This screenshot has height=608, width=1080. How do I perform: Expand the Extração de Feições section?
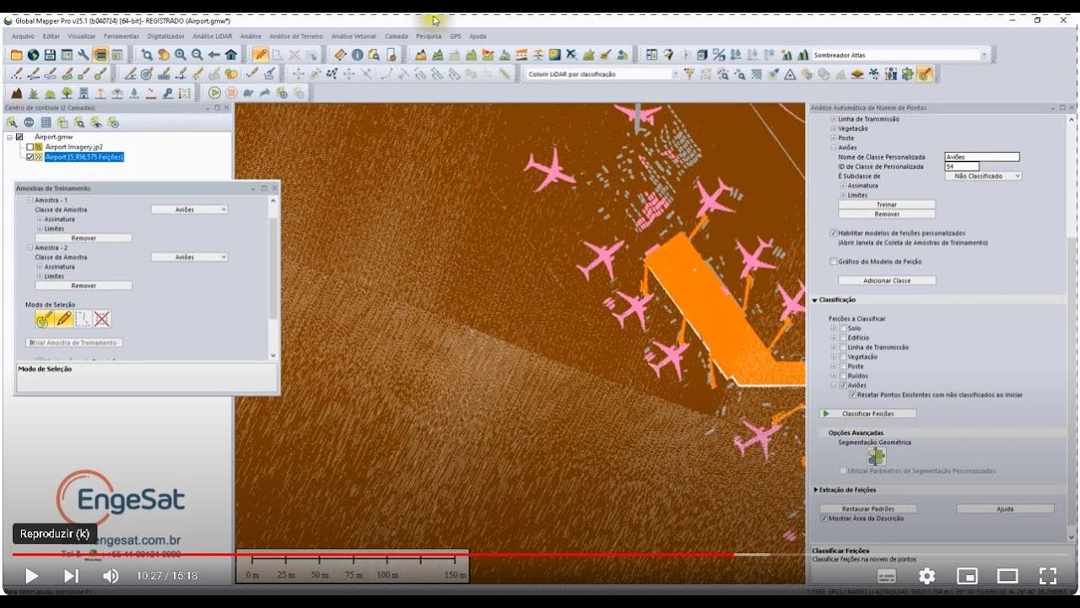coord(815,490)
